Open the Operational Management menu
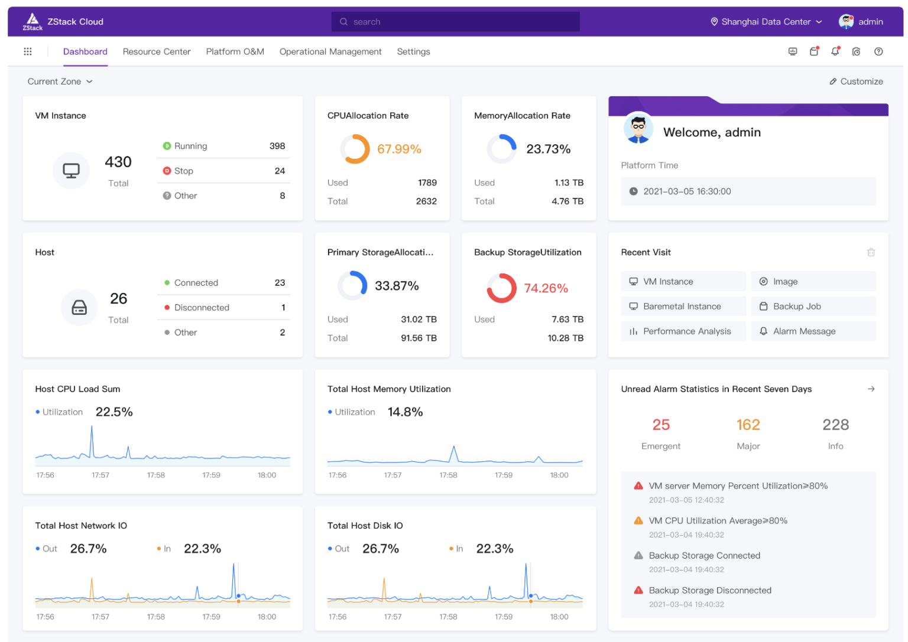This screenshot has height=642, width=908. [330, 51]
